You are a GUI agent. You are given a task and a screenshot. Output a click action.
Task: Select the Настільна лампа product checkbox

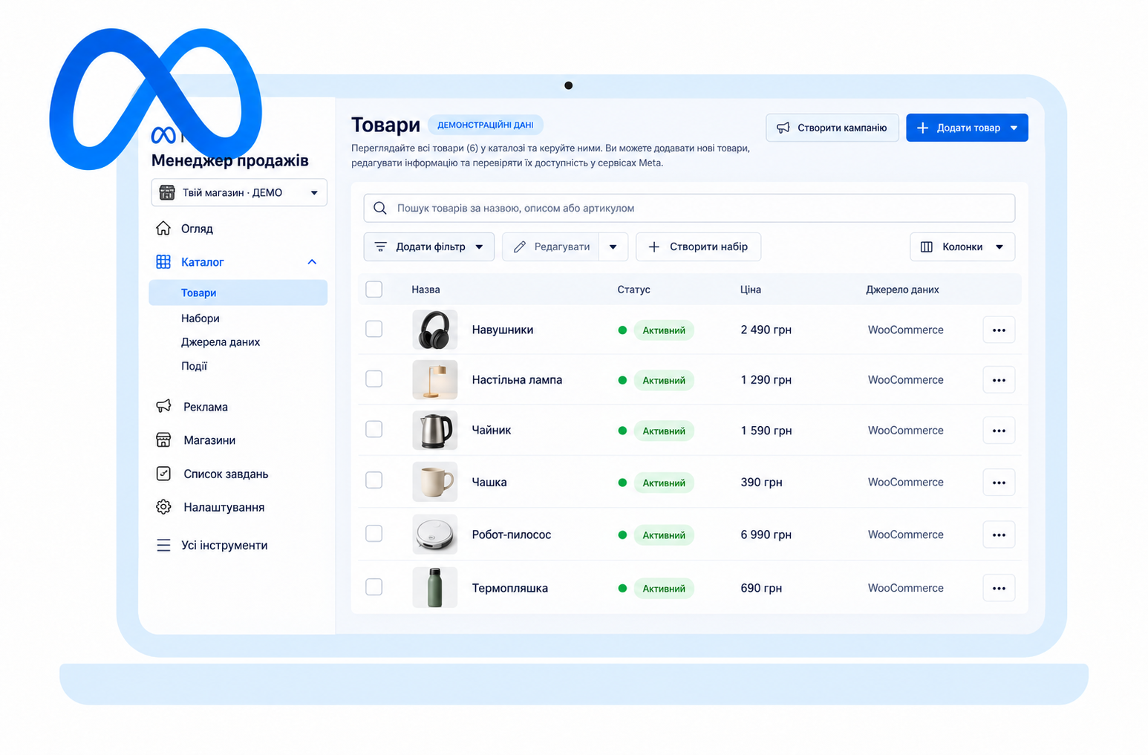point(374,379)
